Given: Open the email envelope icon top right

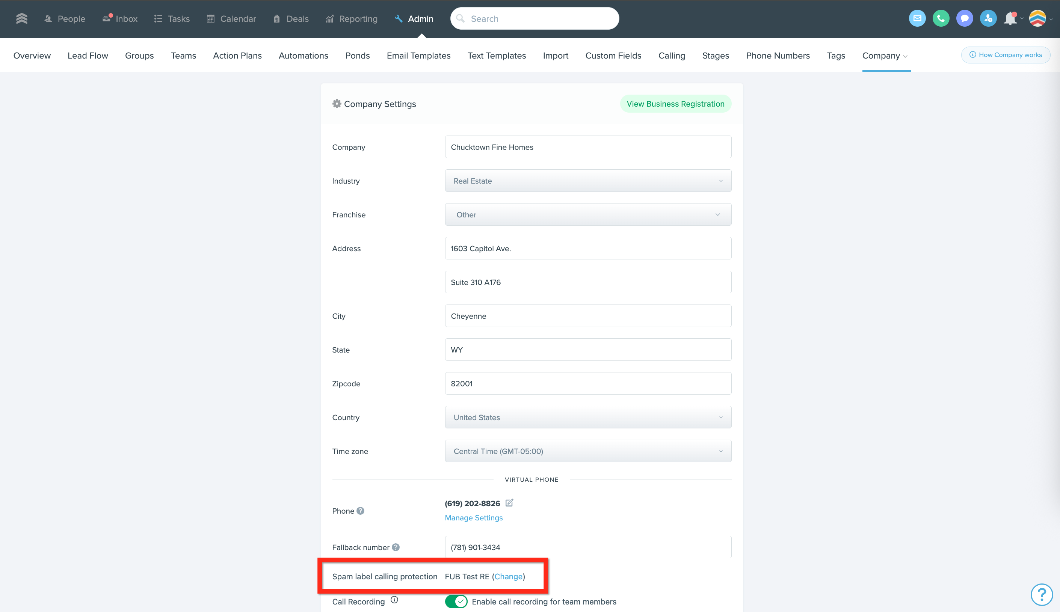Looking at the screenshot, I should (x=918, y=18).
